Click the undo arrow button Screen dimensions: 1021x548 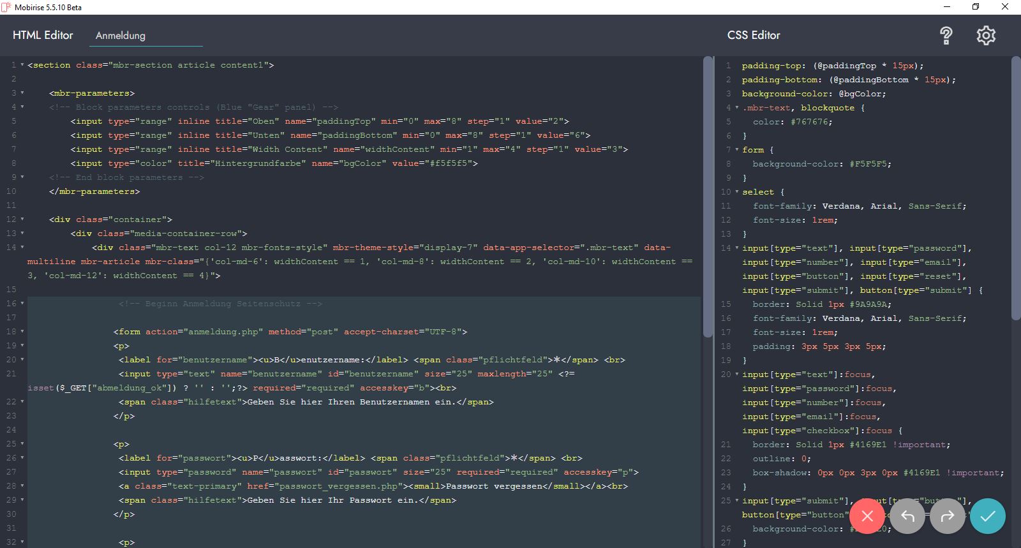(x=907, y=516)
